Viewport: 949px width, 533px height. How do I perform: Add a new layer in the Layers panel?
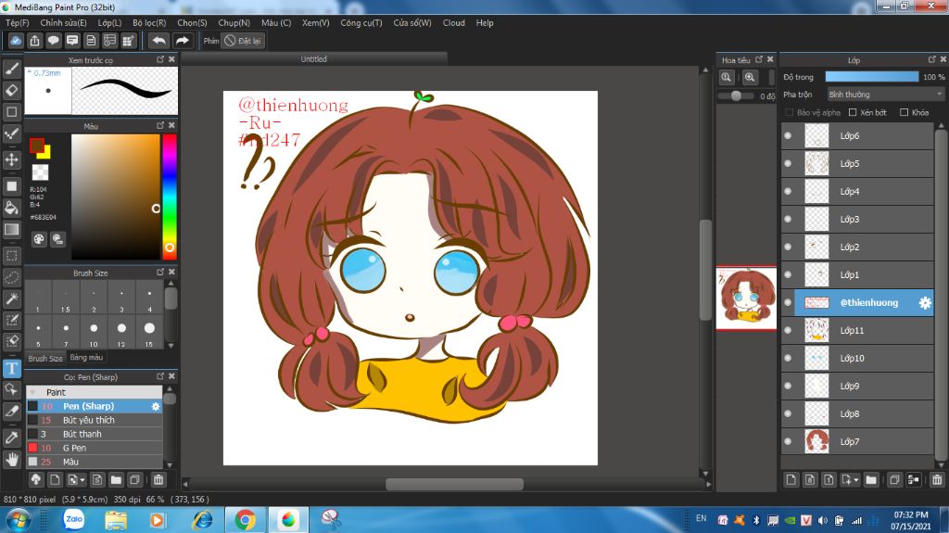(791, 480)
